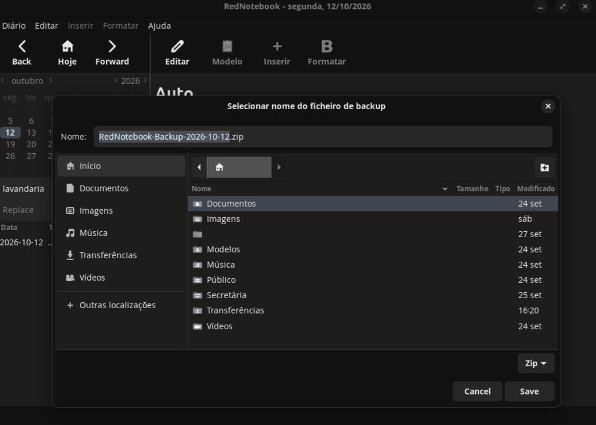Click the home folder path button
The width and height of the screenshot is (596, 425).
click(x=239, y=167)
